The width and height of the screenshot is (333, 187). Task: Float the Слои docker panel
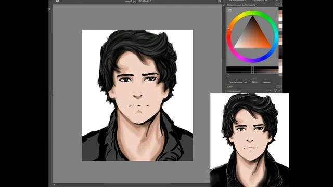[277, 87]
